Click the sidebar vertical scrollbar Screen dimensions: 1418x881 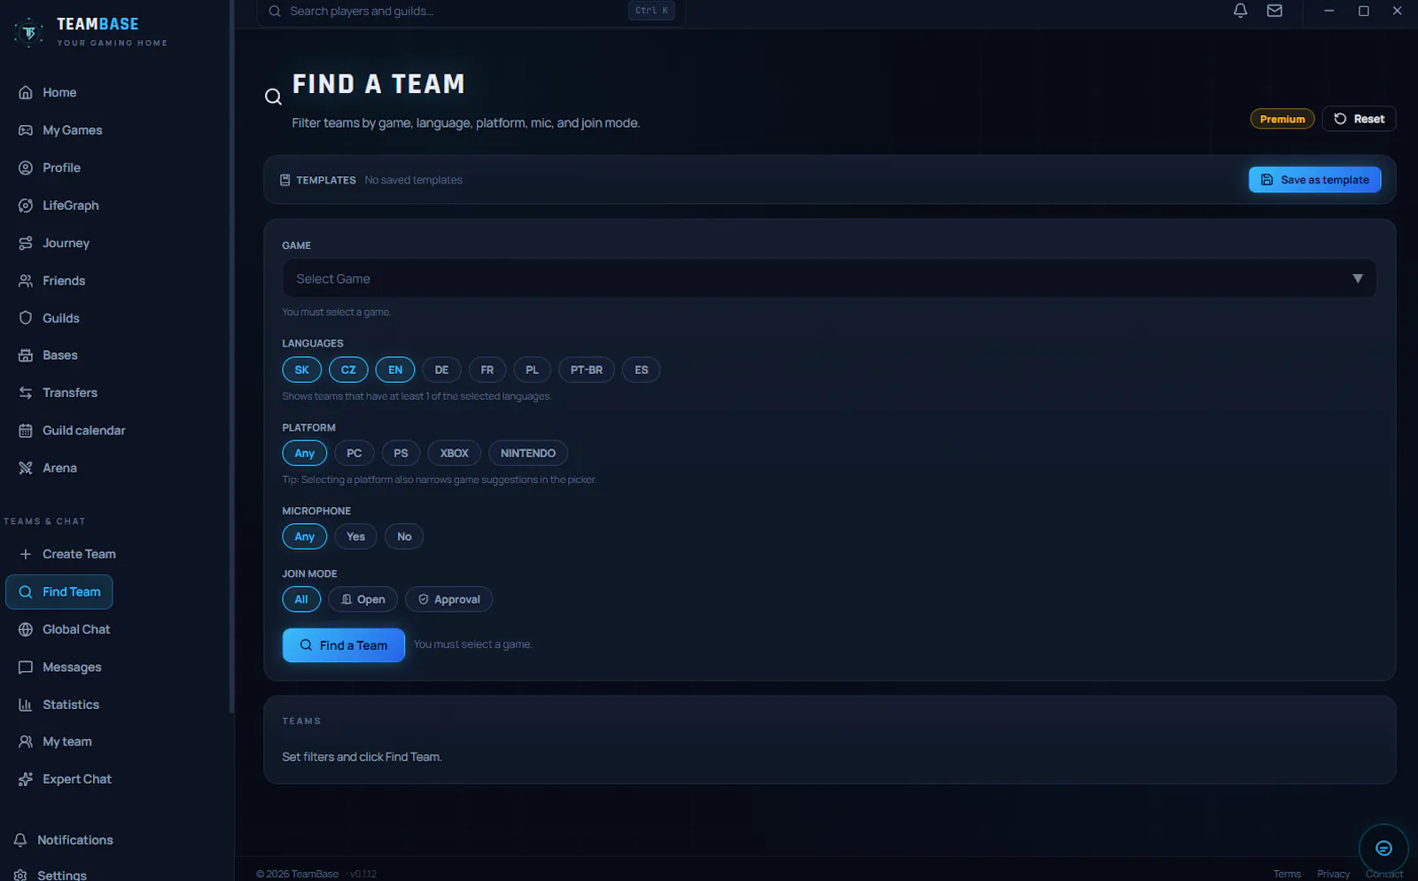231,355
